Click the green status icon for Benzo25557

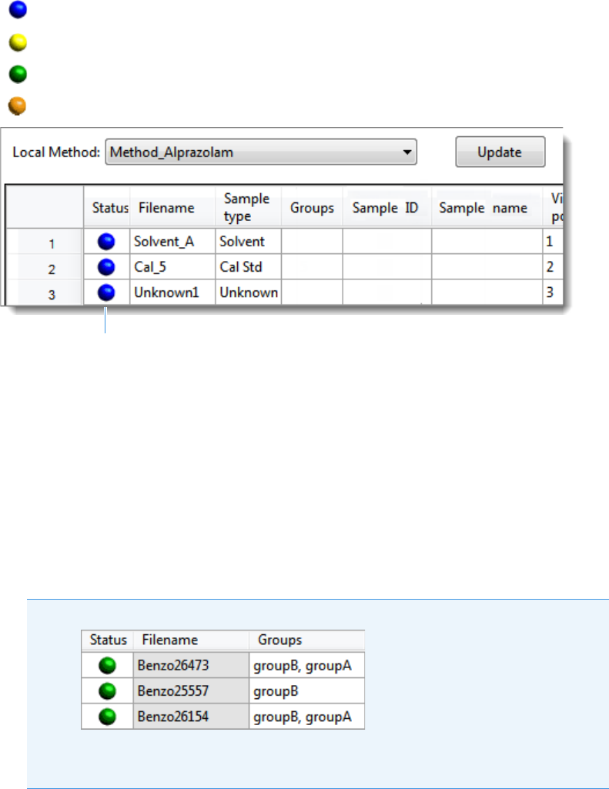(107, 691)
